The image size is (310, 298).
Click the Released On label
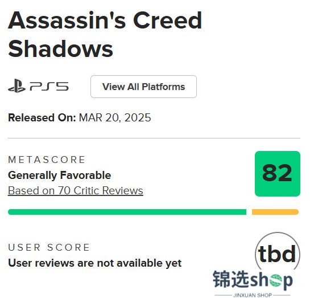[x=42, y=117]
